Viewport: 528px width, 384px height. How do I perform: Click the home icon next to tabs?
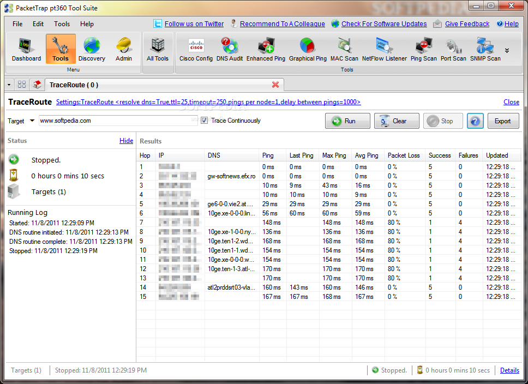point(37,84)
